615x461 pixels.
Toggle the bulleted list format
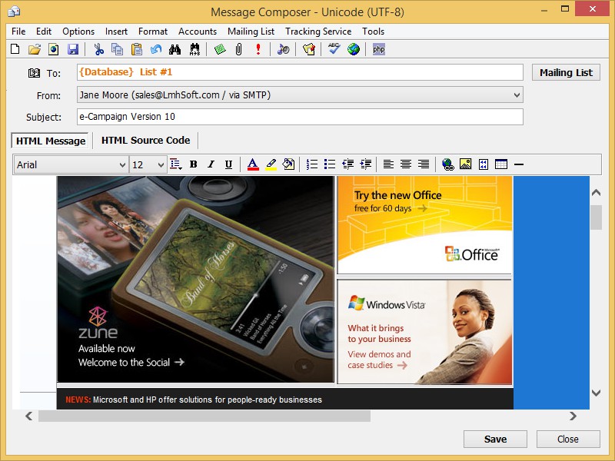[330, 164]
